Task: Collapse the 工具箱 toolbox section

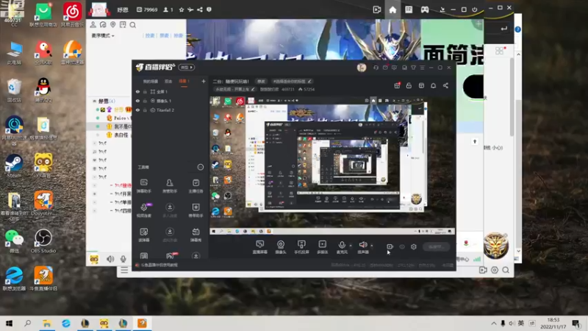Action: [200, 167]
